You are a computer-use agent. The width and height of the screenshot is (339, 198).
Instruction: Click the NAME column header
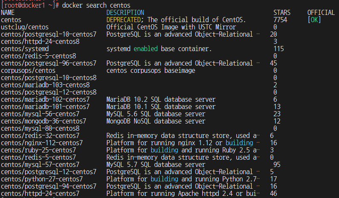pyautogui.click(x=8, y=12)
